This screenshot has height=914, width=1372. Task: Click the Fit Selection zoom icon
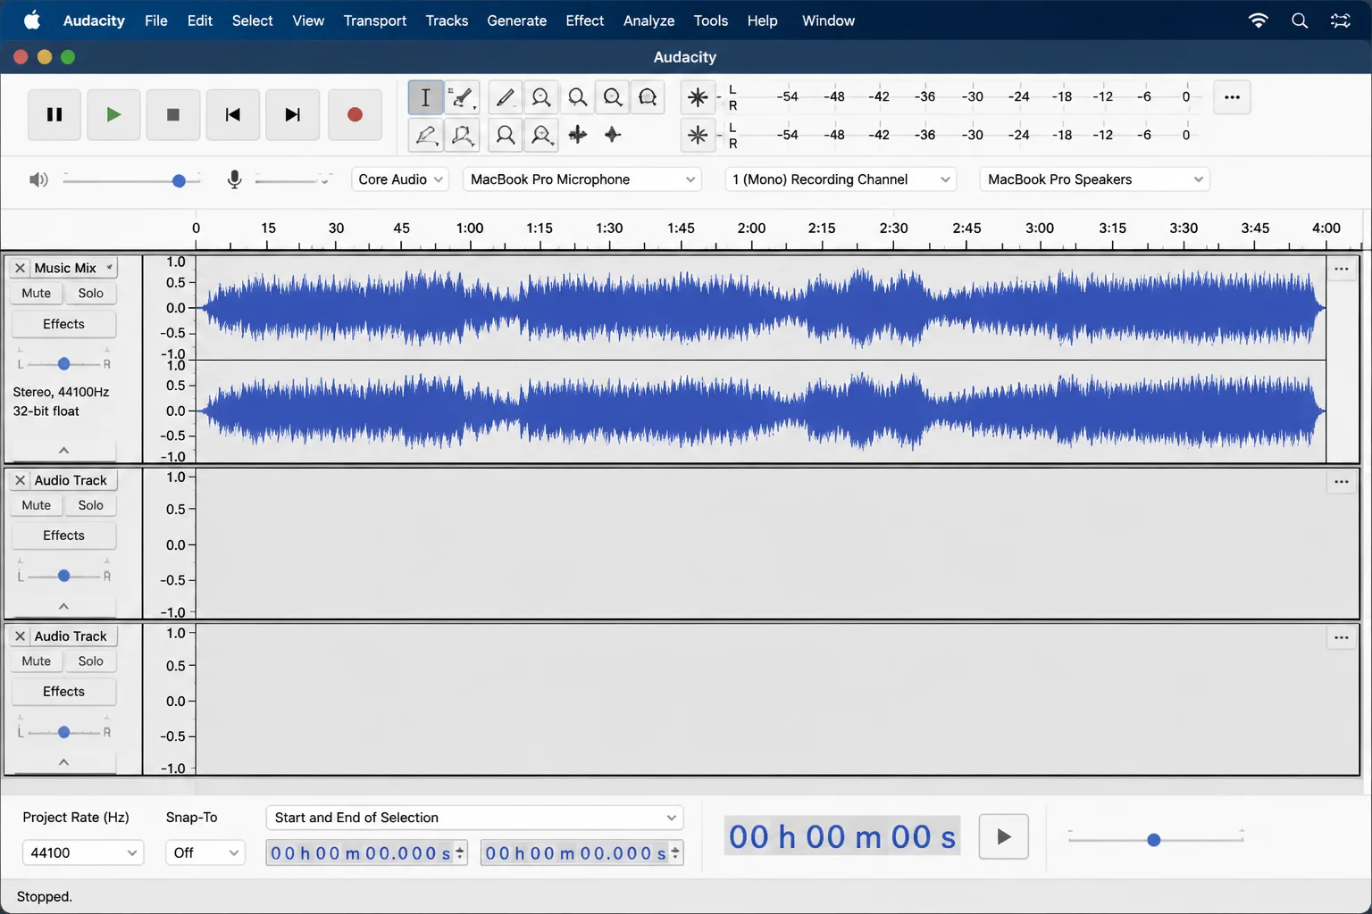613,97
